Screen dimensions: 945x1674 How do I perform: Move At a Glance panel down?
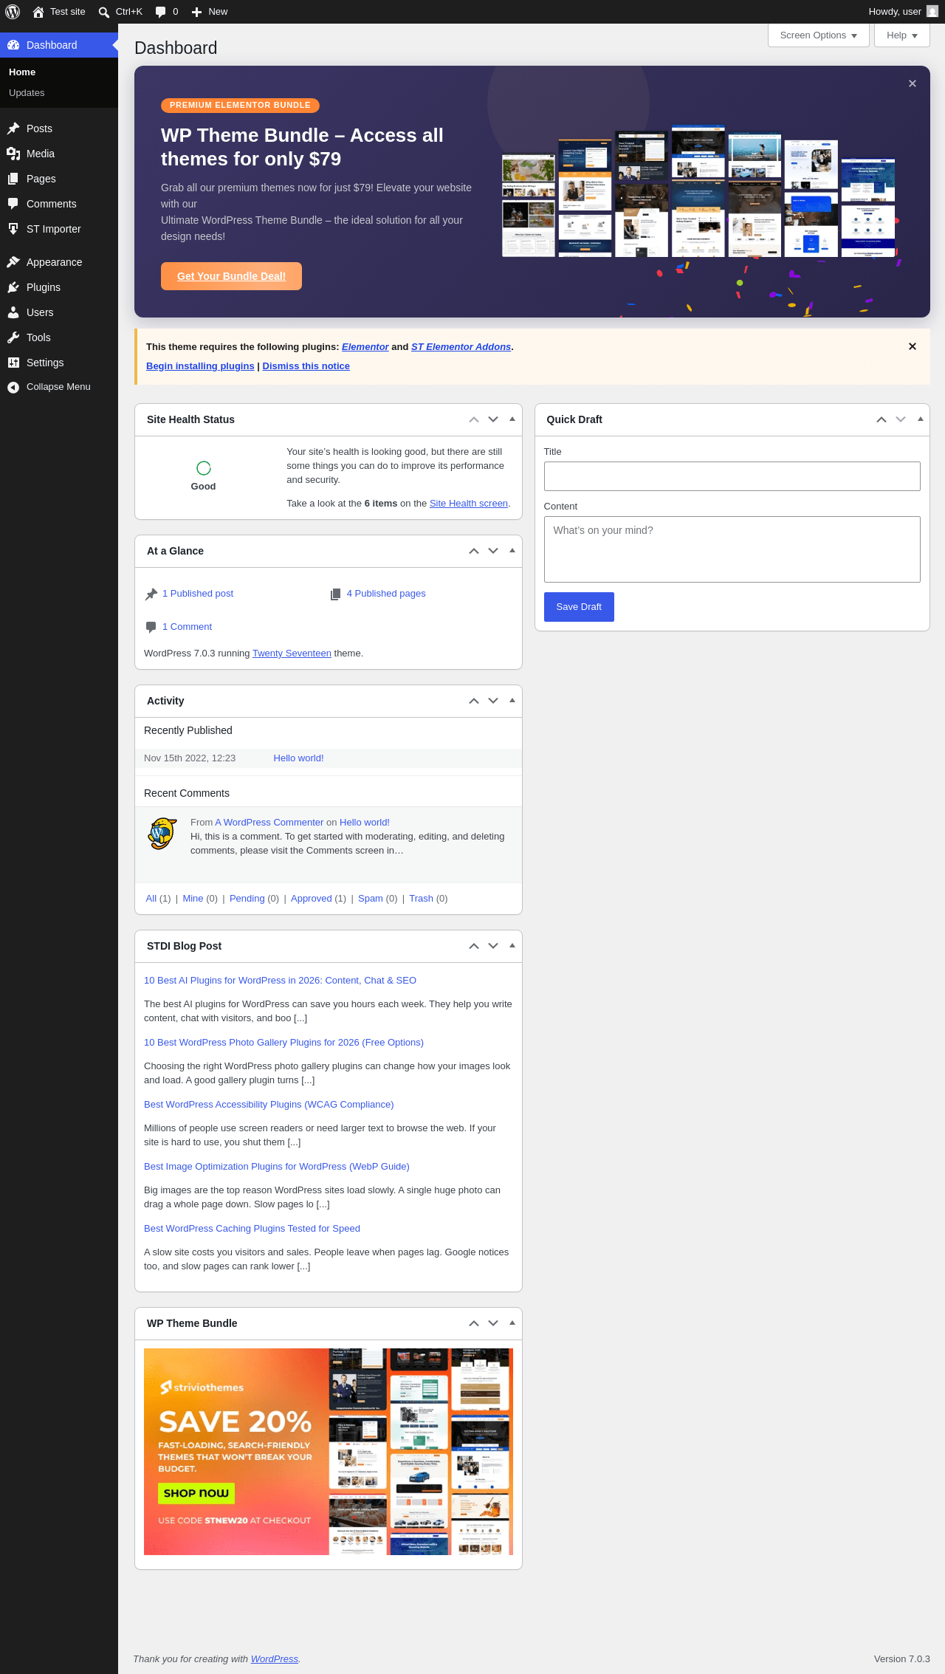point(493,551)
